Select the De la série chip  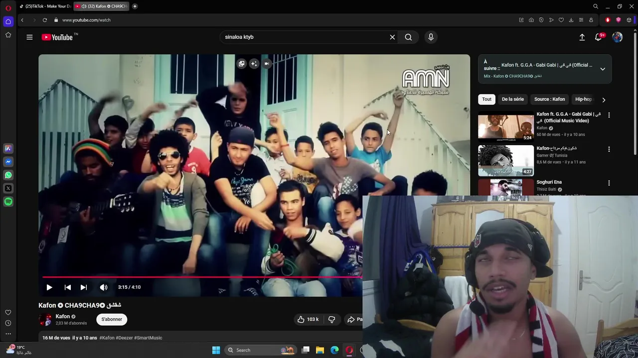click(x=512, y=99)
